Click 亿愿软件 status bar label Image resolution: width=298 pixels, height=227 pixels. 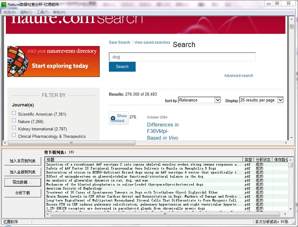click(11, 222)
